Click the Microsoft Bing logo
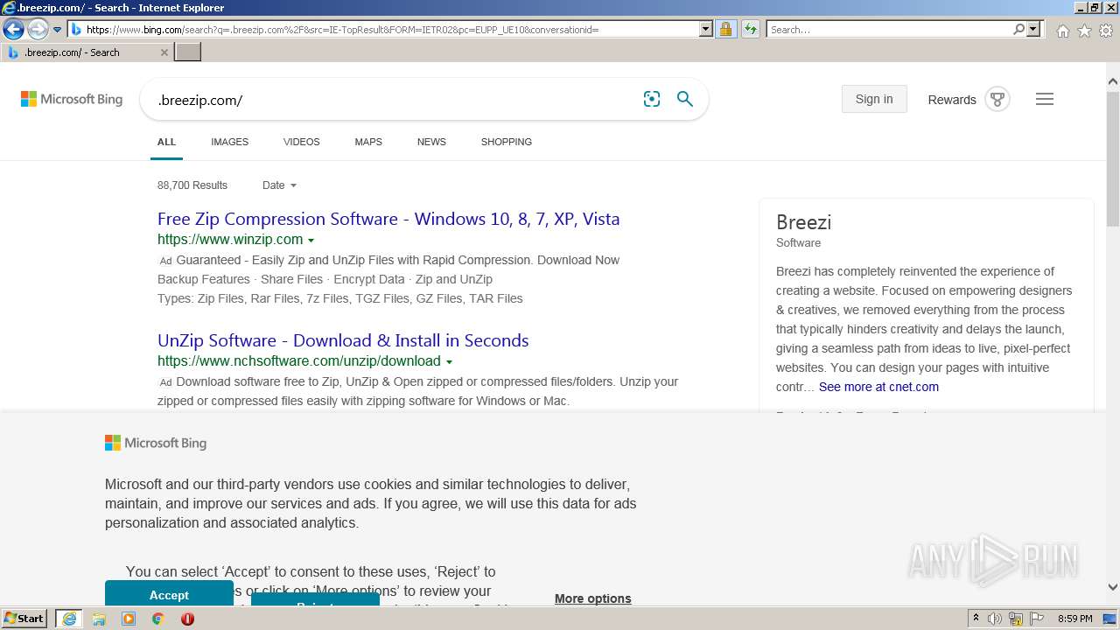The image size is (1120, 630). [72, 99]
